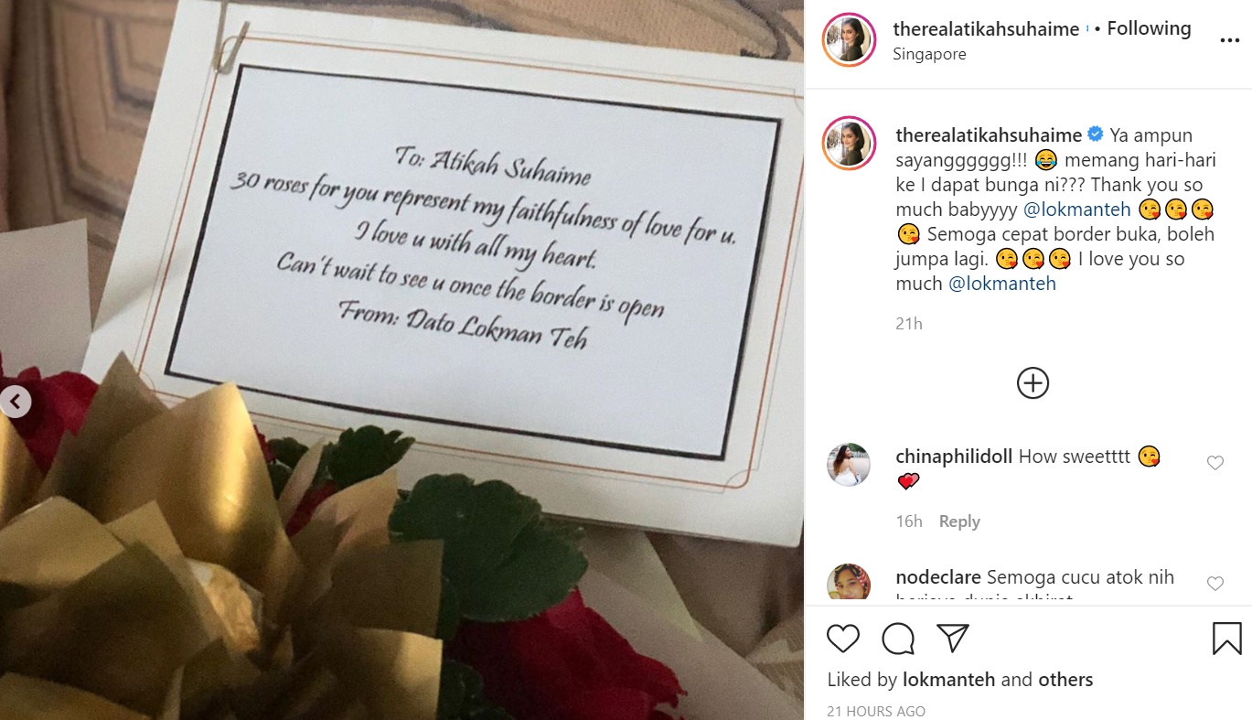Screen dimensions: 1252x720
Task: Open the comment speech bubble icon
Action: coord(899,638)
